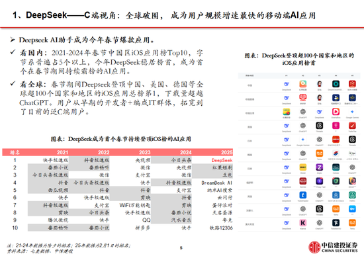Click the yellow Blinkit app icon
Viewport: 364px width, 258px height.
[303, 167]
